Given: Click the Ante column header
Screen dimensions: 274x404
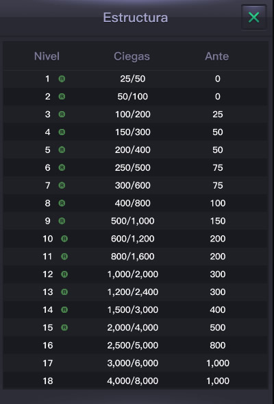Looking at the screenshot, I should (217, 56).
